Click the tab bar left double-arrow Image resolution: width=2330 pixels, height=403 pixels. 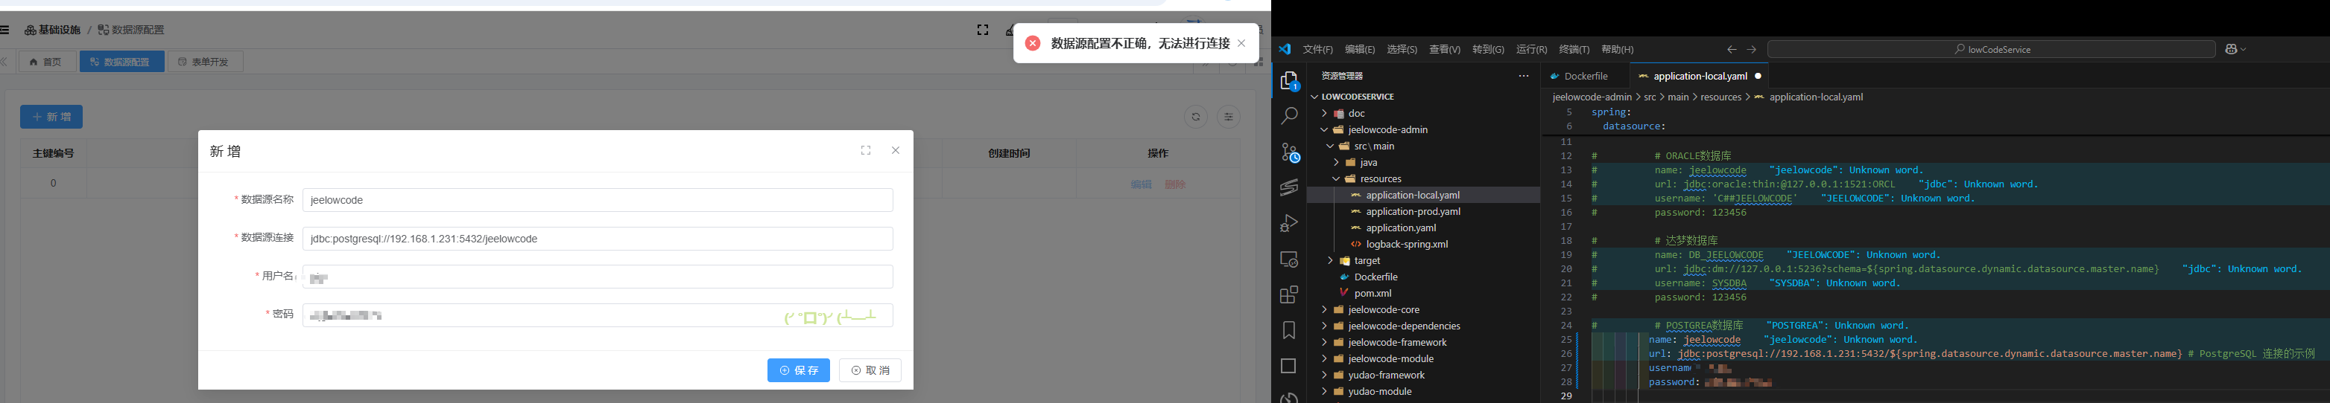coord(4,62)
